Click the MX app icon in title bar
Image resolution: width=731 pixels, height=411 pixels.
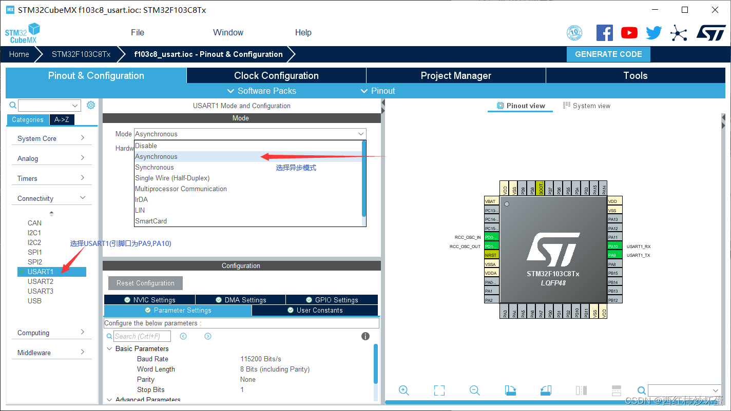10,10
